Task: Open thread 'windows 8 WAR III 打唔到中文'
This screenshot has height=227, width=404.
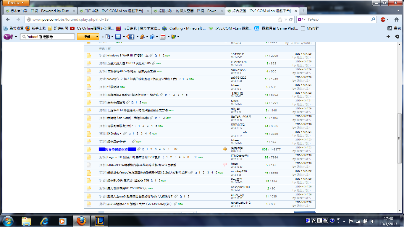Action: [128, 56]
